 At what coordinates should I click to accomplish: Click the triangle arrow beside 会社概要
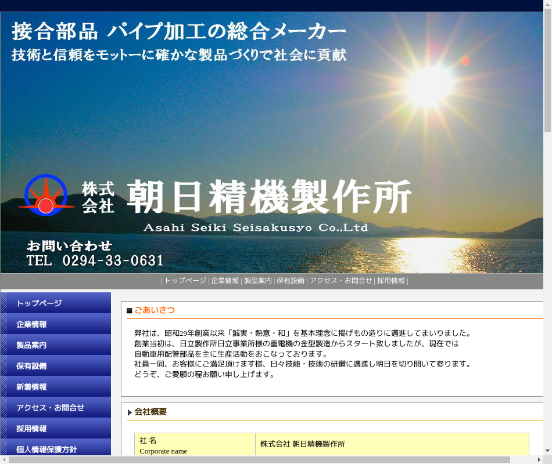130,412
